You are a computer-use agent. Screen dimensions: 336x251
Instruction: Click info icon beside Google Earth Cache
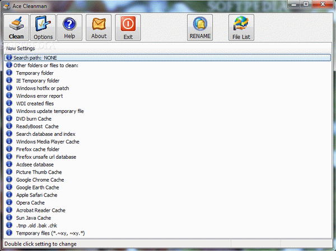pos(9,187)
